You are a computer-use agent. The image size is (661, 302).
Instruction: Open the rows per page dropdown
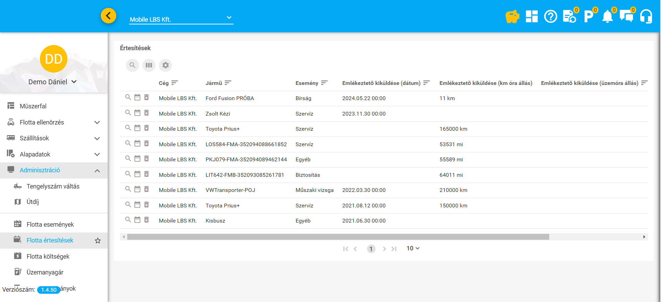pos(413,248)
